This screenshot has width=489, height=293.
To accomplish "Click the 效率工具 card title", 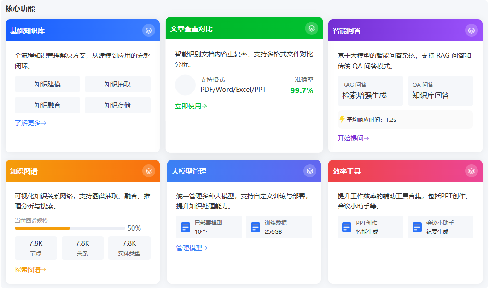I will click(346, 171).
